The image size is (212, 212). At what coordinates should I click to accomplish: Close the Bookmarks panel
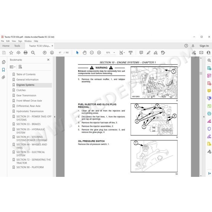(x=48, y=60)
